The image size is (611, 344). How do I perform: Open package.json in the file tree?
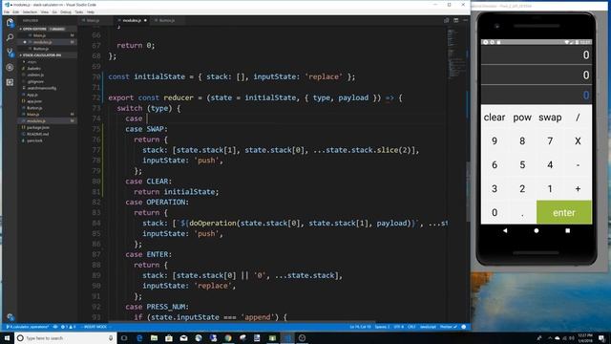37,127
